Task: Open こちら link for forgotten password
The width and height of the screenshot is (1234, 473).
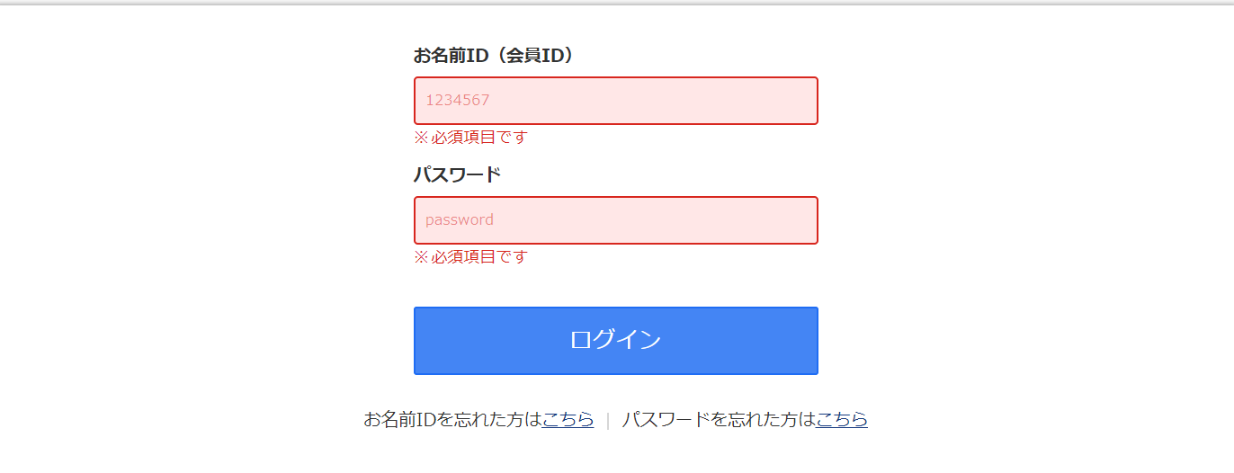Action: point(841,420)
